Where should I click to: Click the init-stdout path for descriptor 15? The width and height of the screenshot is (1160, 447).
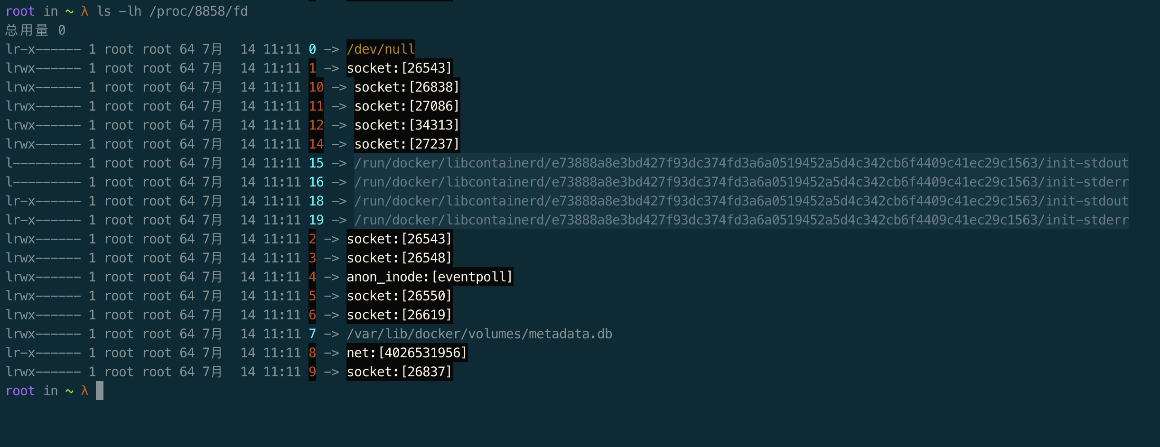(x=741, y=163)
